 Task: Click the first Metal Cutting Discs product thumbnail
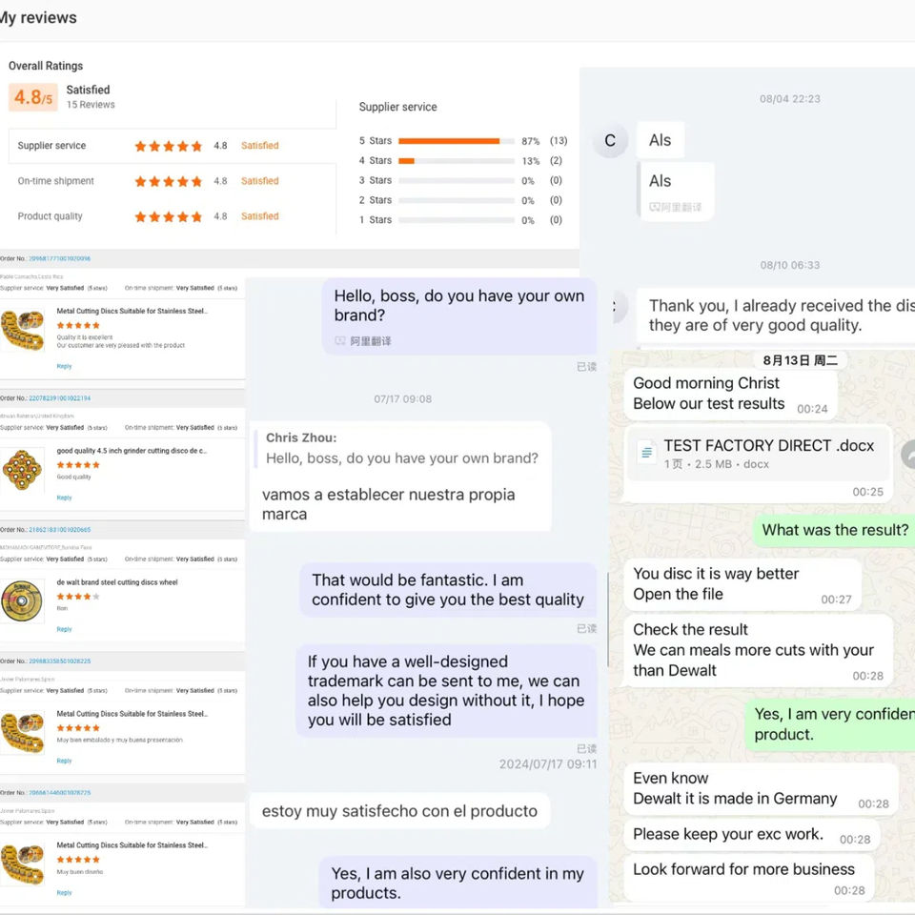(23, 331)
